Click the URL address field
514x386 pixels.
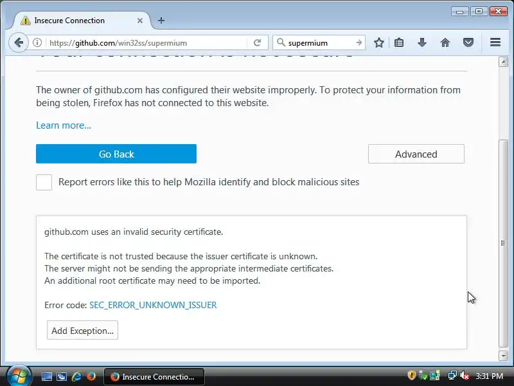148,43
